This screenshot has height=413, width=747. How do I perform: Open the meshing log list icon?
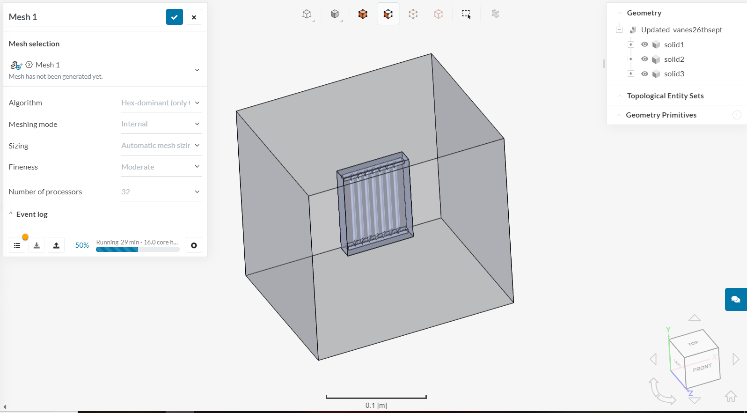point(17,245)
